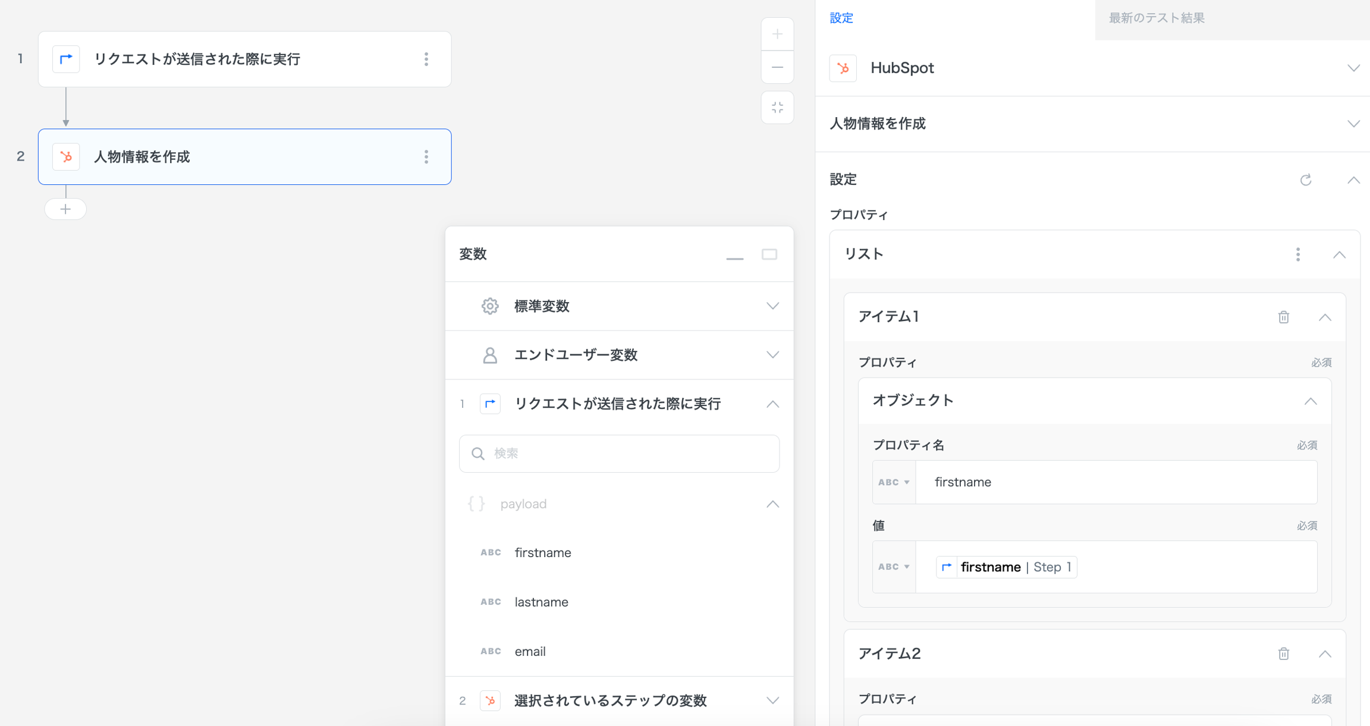Select the 設定 tab

pos(841,18)
